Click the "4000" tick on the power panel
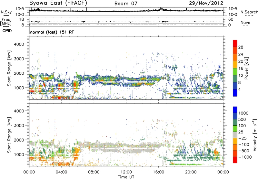The height and width of the screenshot is (179, 258). tap(19, 44)
